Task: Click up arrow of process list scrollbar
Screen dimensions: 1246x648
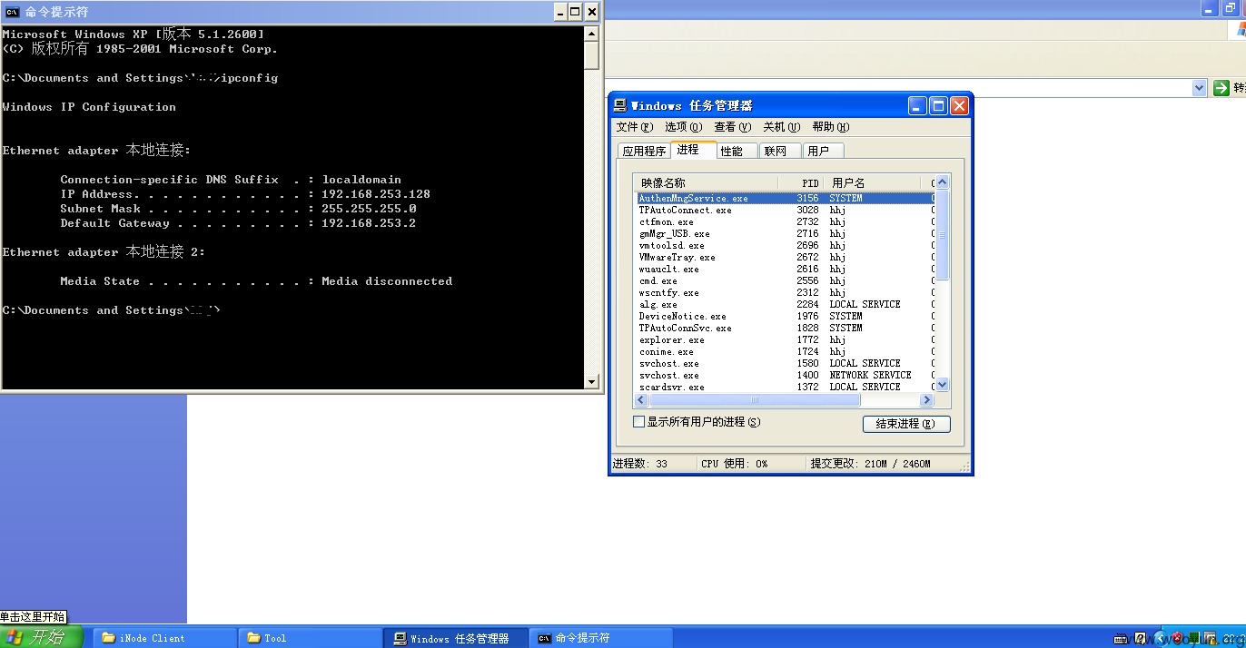Action: click(x=942, y=182)
